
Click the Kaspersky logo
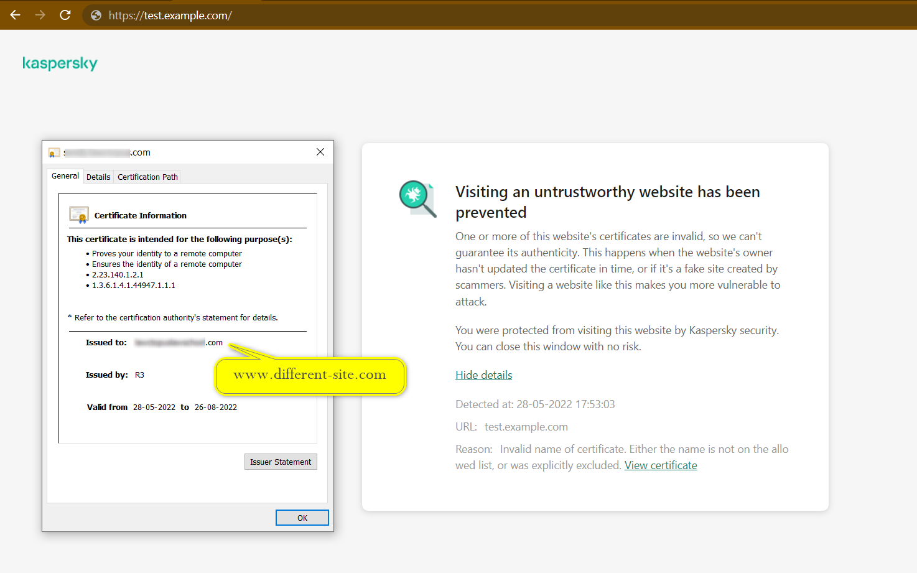(60, 63)
